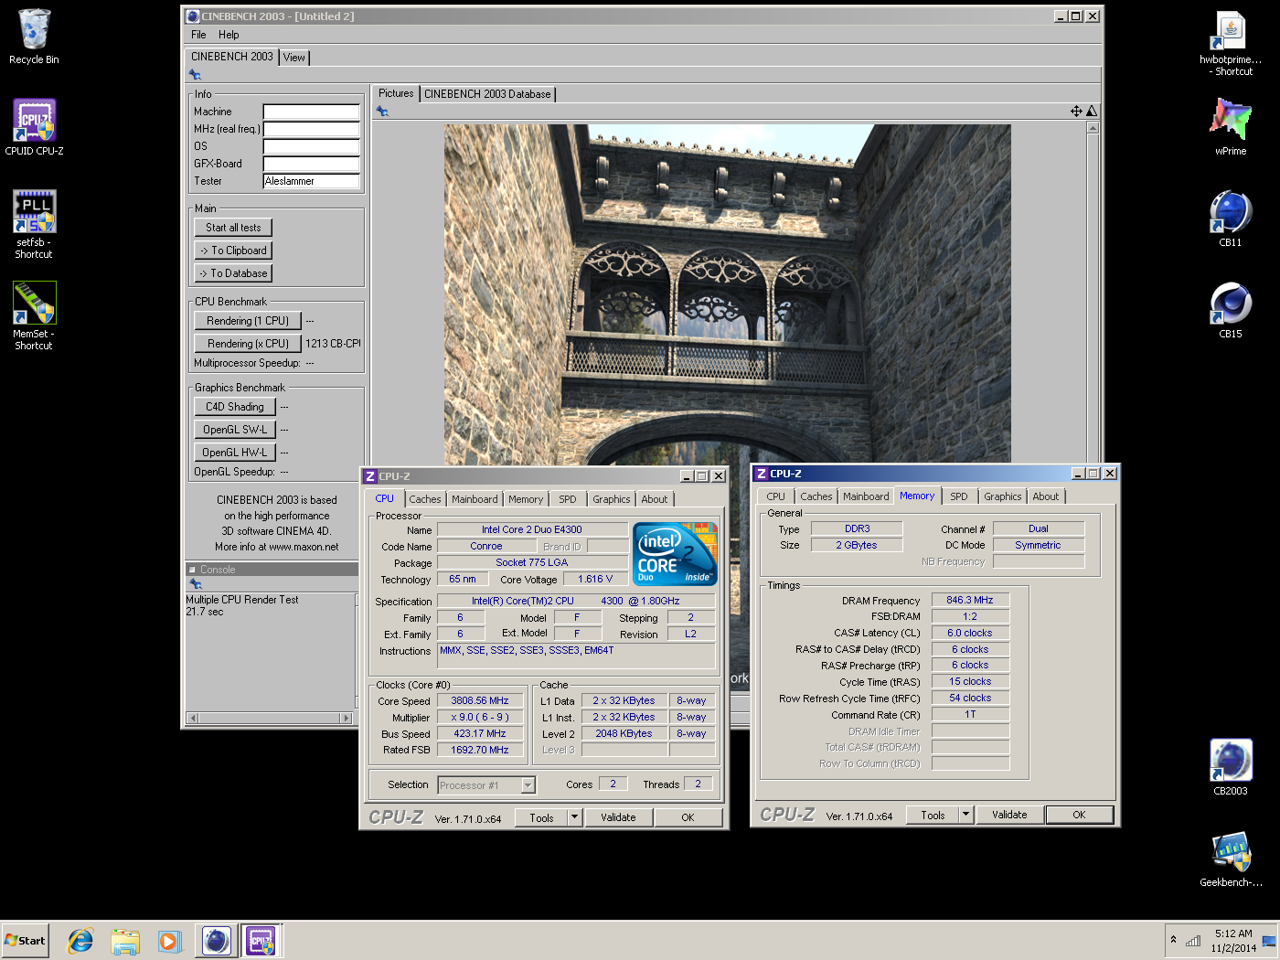Click the Machine input field
The image size is (1280, 960).
pyautogui.click(x=312, y=112)
